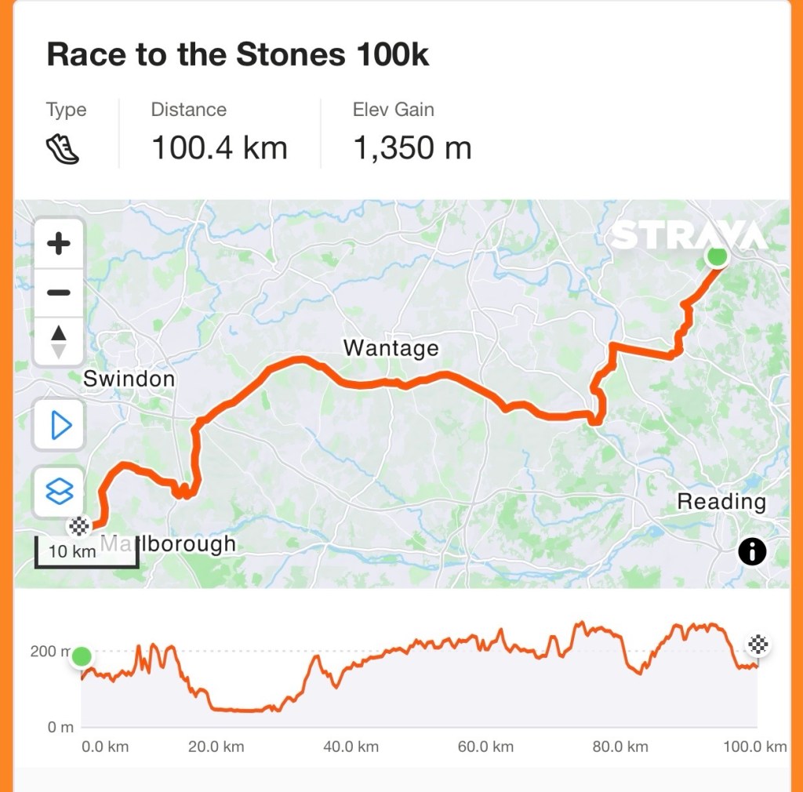This screenshot has width=803, height=792.
Task: Zoom in on the route map
Action: 58,243
